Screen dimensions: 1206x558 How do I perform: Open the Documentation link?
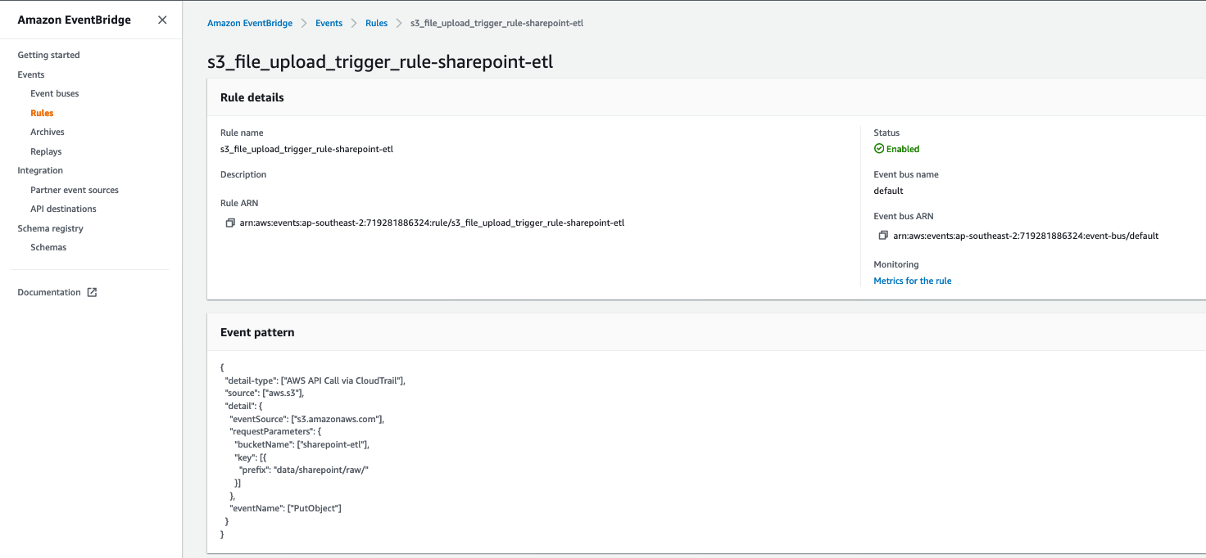coord(49,292)
